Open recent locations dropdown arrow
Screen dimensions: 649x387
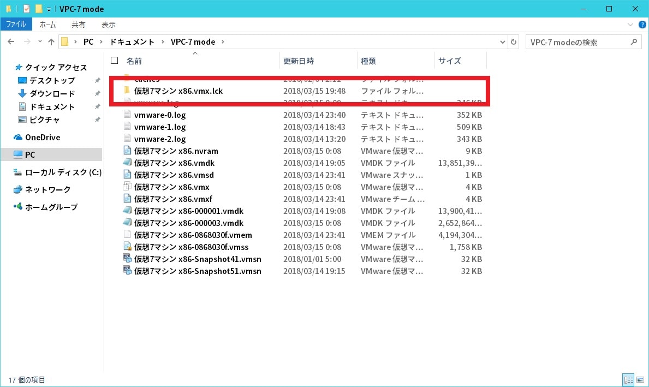pyautogui.click(x=40, y=42)
